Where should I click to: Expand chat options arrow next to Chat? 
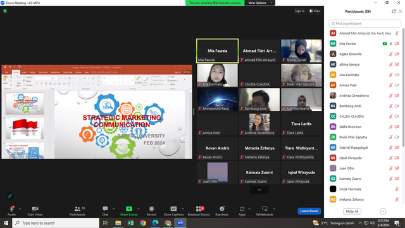pos(113,209)
